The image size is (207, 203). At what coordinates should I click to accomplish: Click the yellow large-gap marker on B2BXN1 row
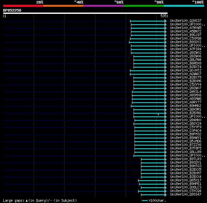158,114
